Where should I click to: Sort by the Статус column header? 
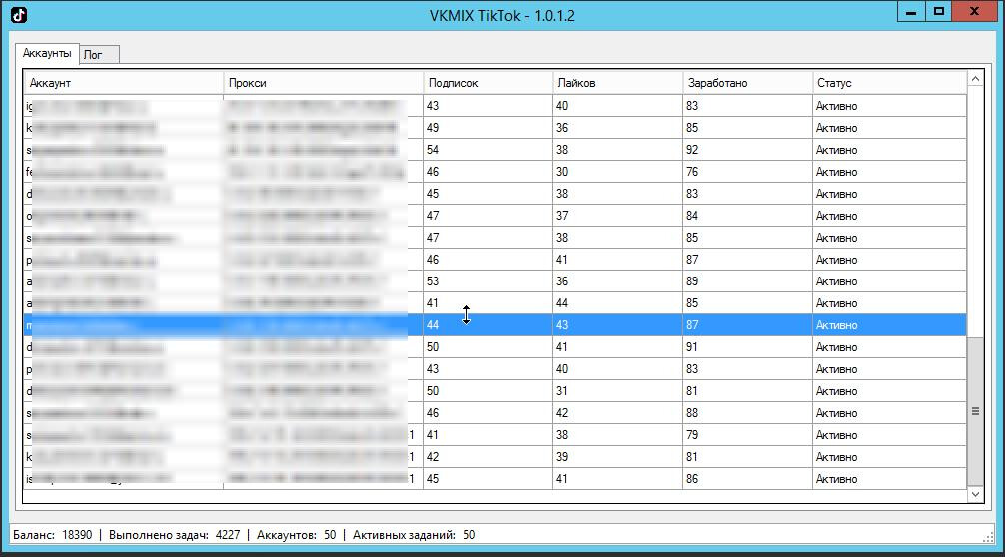click(x=889, y=83)
